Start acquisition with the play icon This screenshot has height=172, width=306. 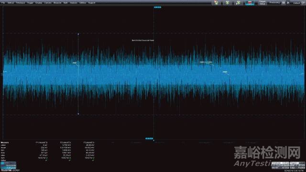point(288,3)
